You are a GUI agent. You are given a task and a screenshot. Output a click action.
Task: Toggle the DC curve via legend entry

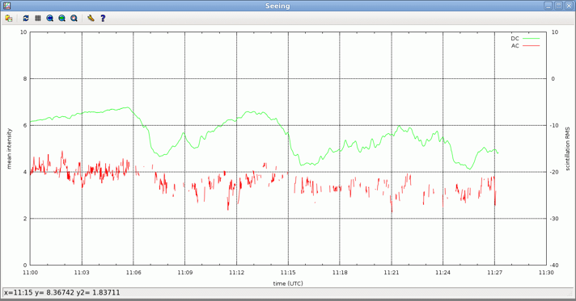525,39
